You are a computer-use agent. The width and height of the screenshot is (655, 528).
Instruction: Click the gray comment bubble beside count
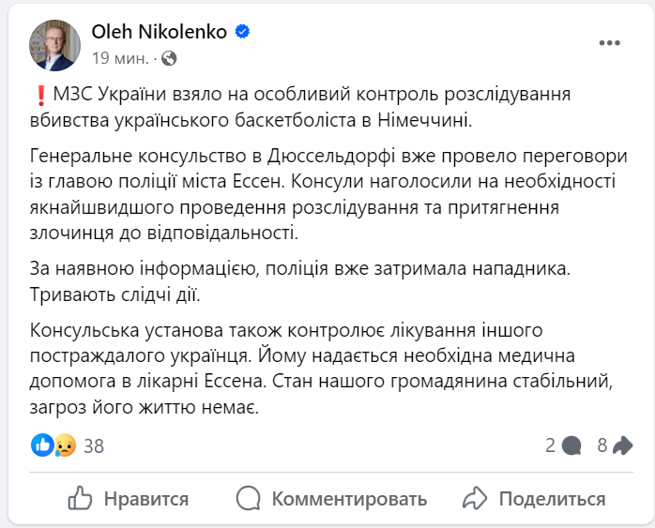pos(571,446)
